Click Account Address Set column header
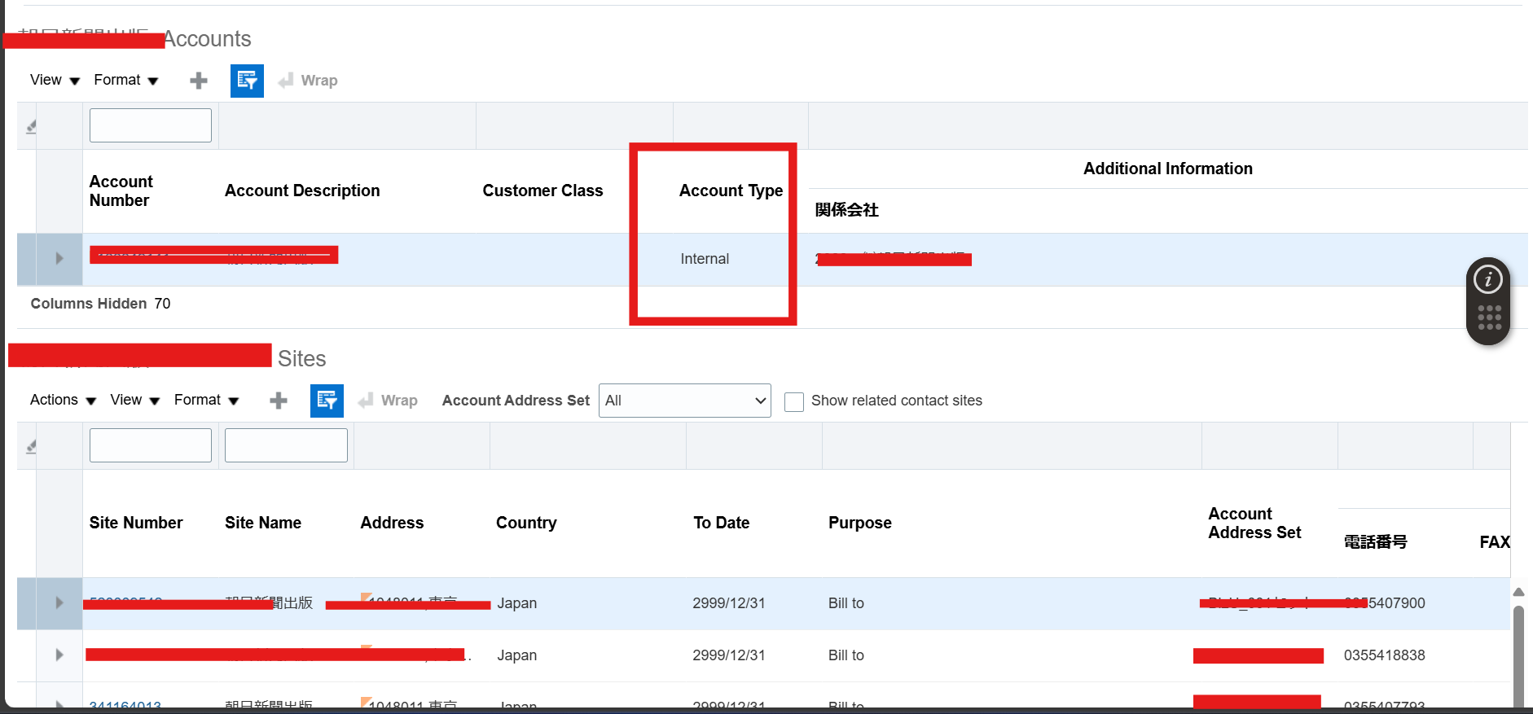 pyautogui.click(x=1254, y=523)
